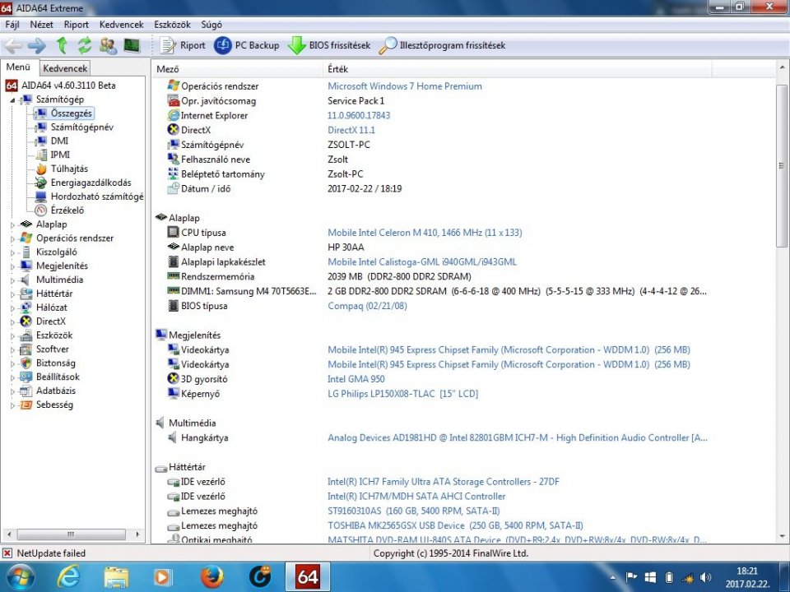Expand the Operációs rendszer tree node
Screen dimensions: 790x592
pyautogui.click(x=12, y=238)
